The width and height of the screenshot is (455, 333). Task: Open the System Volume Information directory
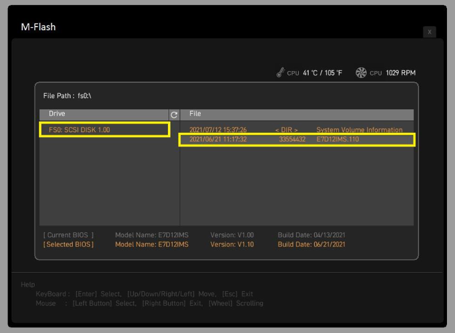359,130
